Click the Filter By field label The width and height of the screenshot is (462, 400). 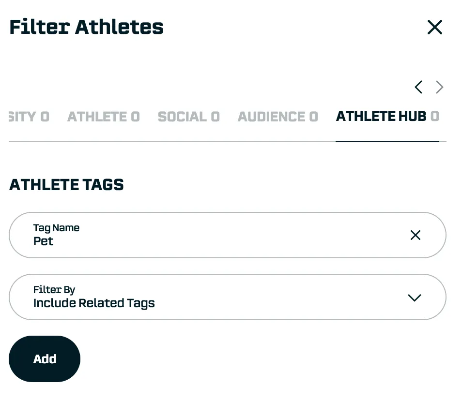pos(54,290)
